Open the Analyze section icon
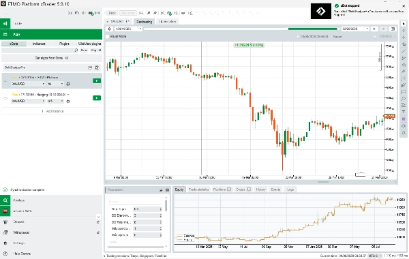 [x=5, y=200]
